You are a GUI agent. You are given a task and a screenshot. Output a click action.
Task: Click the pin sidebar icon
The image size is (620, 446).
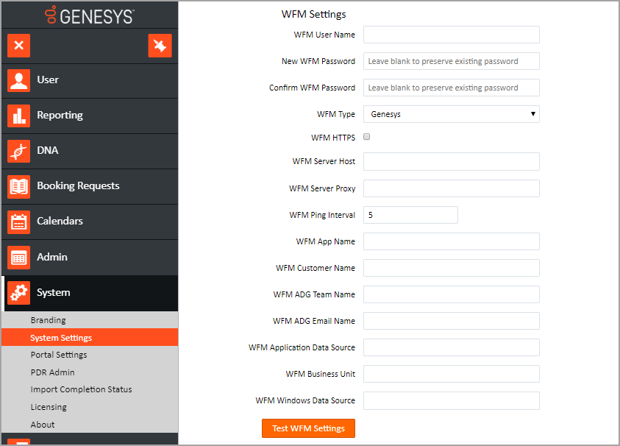pyautogui.click(x=160, y=46)
